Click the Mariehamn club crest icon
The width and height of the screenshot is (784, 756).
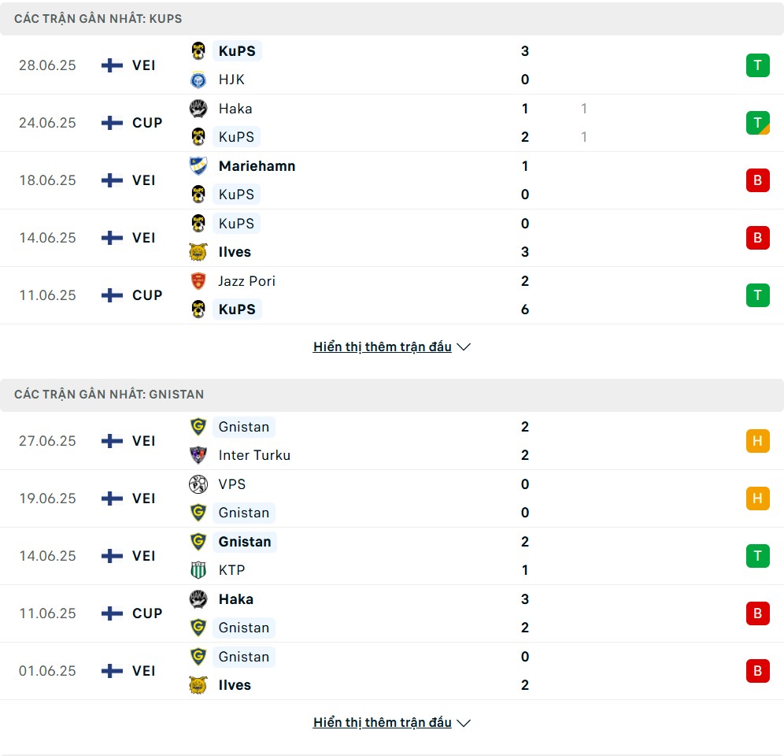[x=198, y=166]
